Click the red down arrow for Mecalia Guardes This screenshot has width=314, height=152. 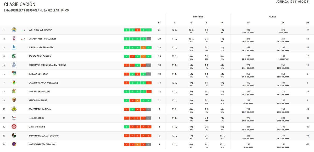pos(22,39)
